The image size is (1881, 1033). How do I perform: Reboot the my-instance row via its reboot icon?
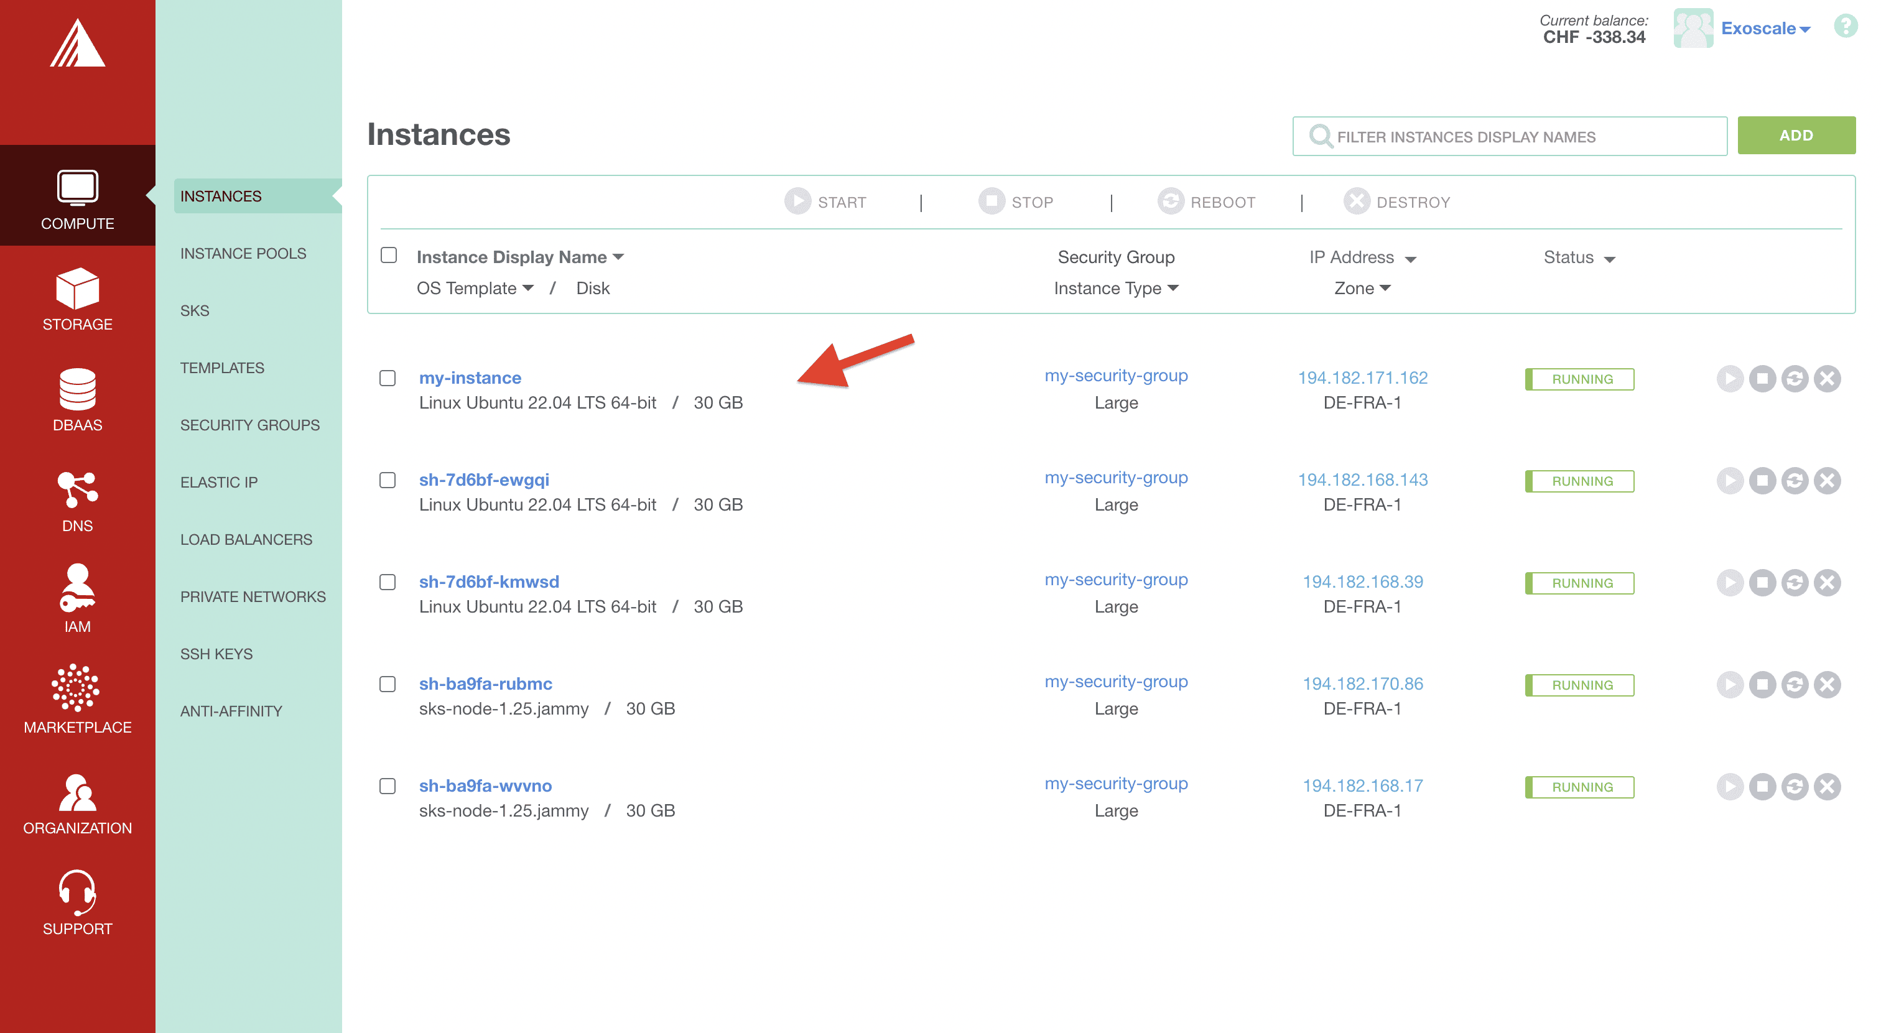point(1794,378)
